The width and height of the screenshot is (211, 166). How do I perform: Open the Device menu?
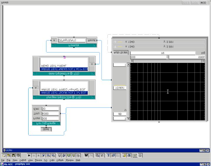coord(38,160)
